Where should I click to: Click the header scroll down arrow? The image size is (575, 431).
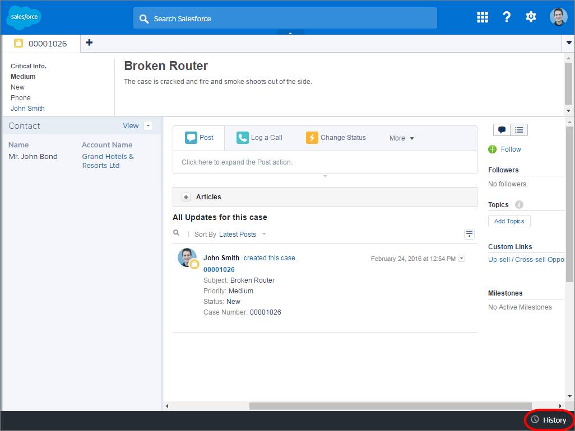click(x=568, y=111)
